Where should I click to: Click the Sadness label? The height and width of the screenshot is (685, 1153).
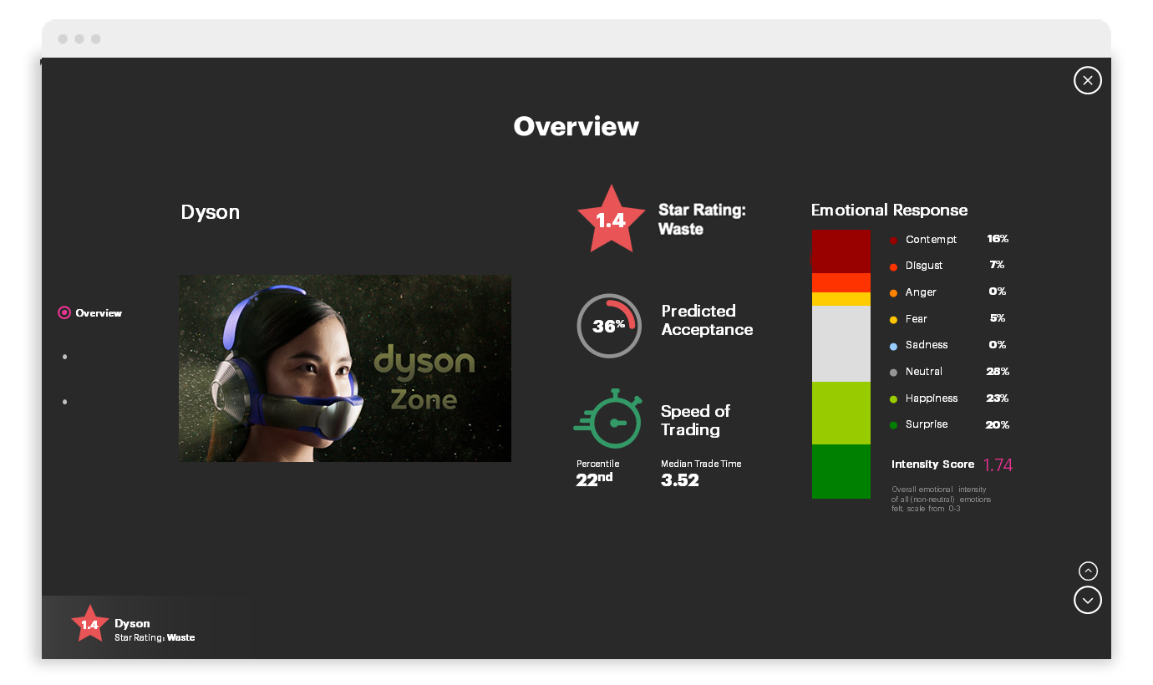point(927,345)
